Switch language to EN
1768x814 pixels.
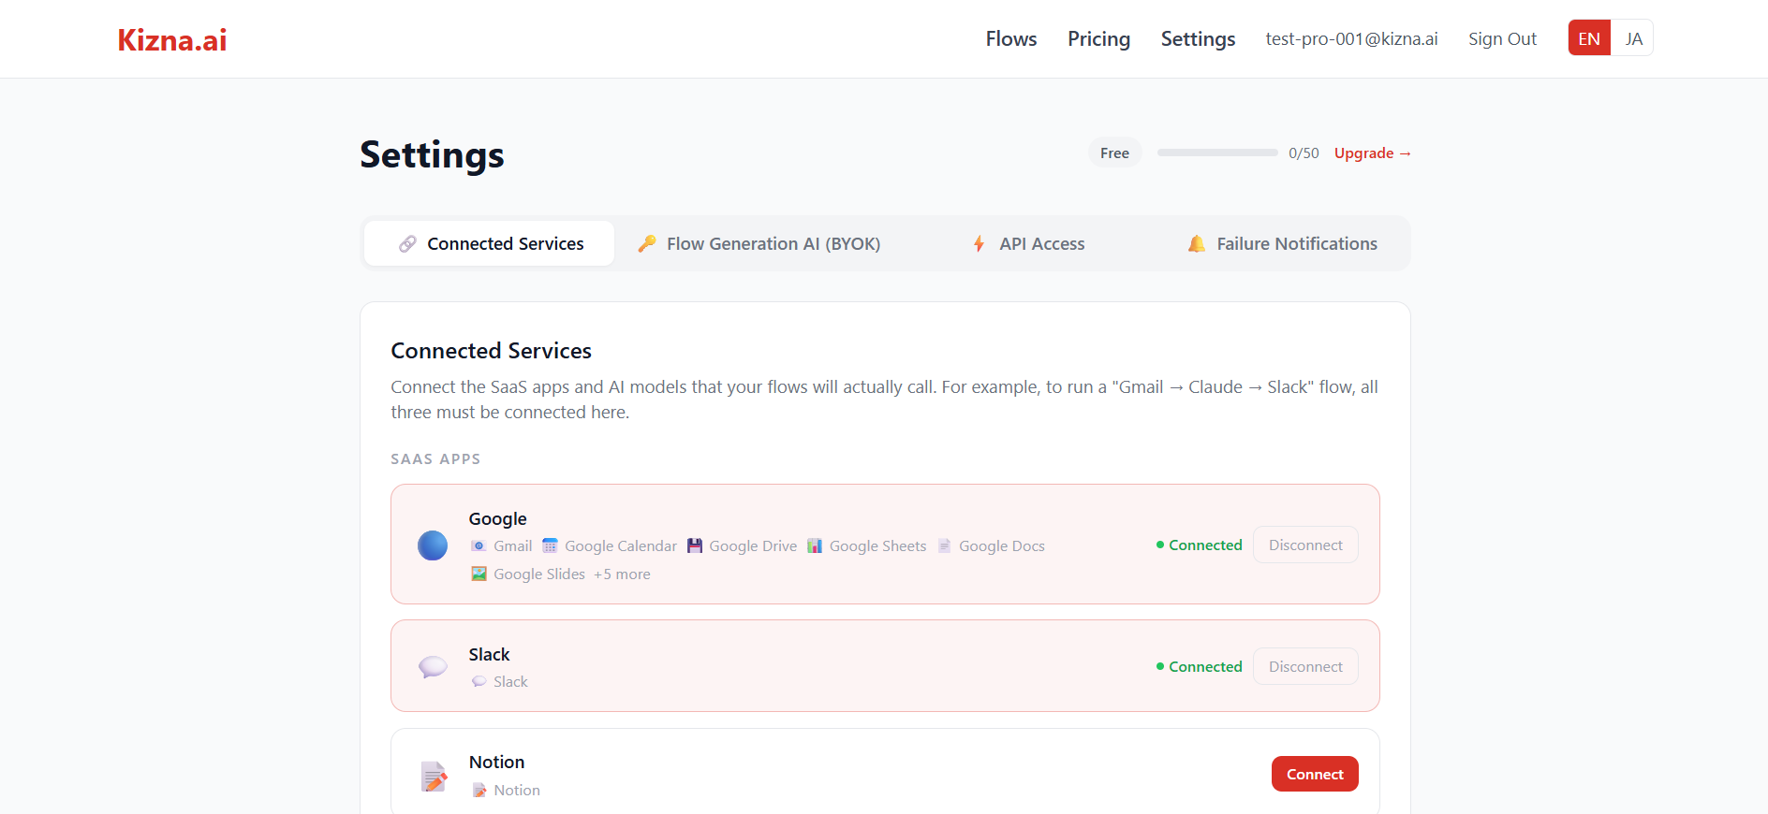tap(1589, 38)
